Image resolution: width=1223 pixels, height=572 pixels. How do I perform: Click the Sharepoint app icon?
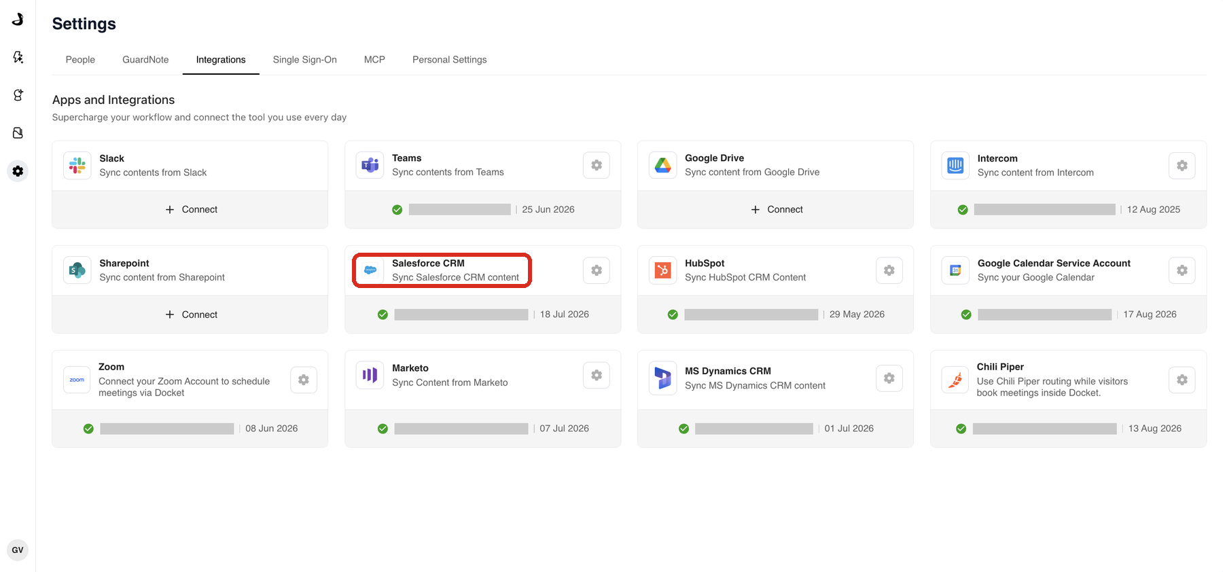click(x=77, y=270)
